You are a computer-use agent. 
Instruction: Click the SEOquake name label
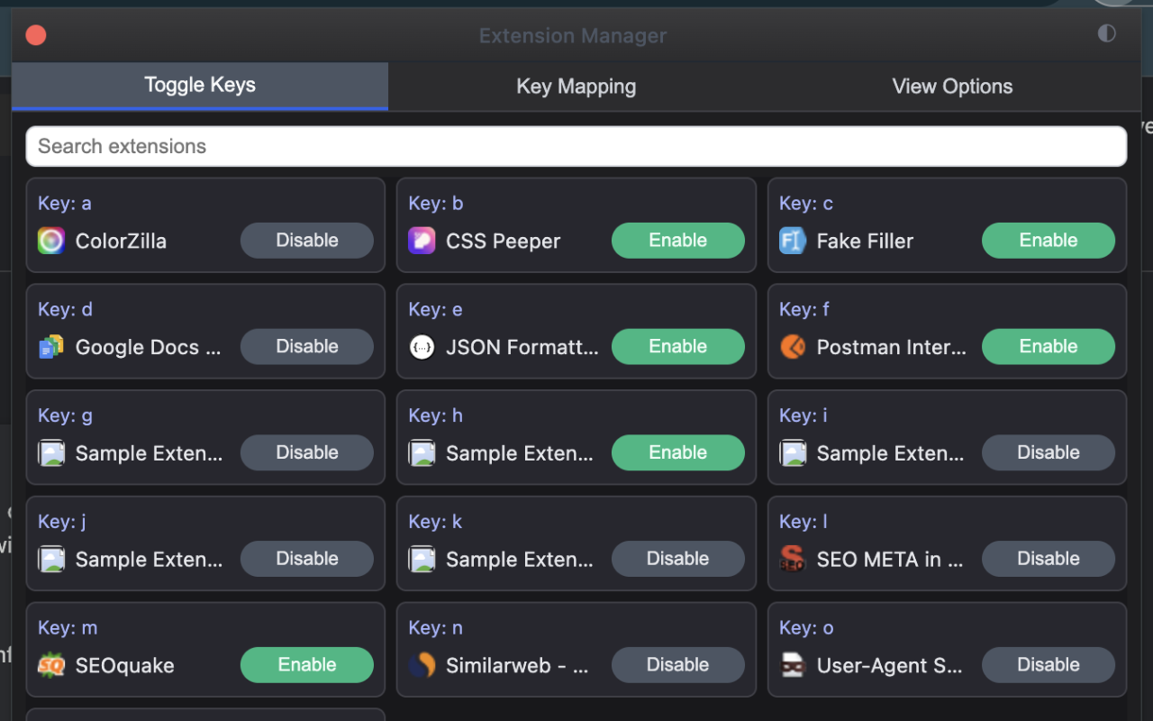(125, 666)
